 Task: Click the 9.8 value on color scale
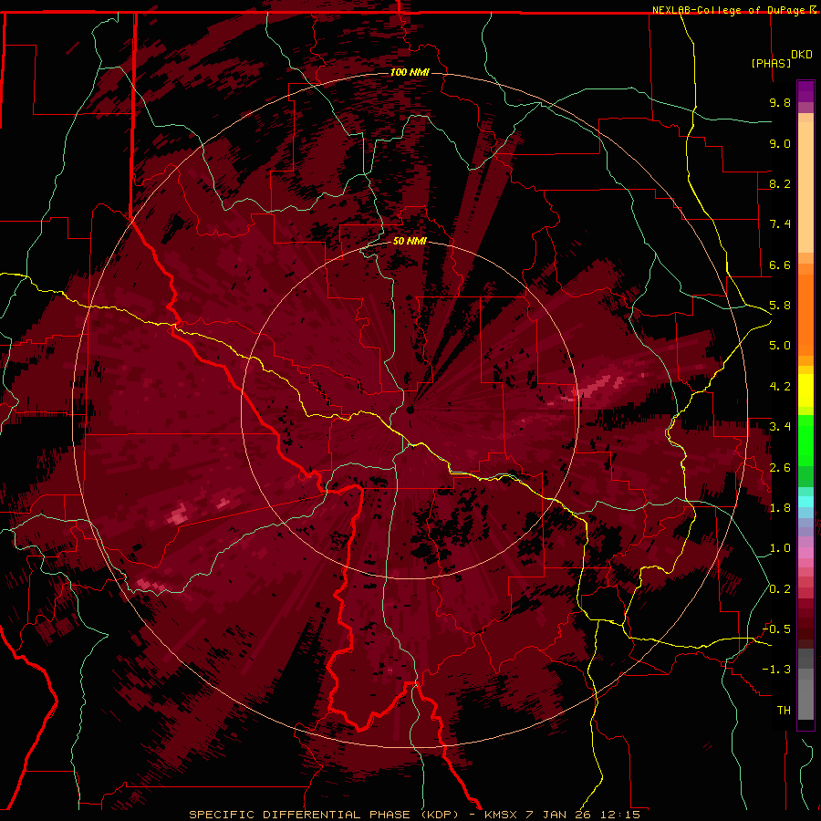click(780, 102)
